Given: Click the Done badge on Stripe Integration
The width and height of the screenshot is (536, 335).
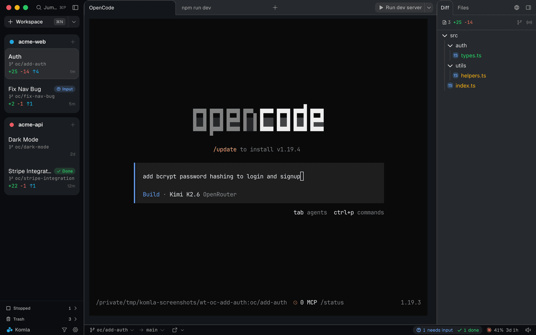Looking at the screenshot, I should tap(64, 171).
